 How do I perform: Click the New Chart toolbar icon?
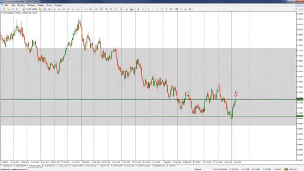click(x=4, y=9)
